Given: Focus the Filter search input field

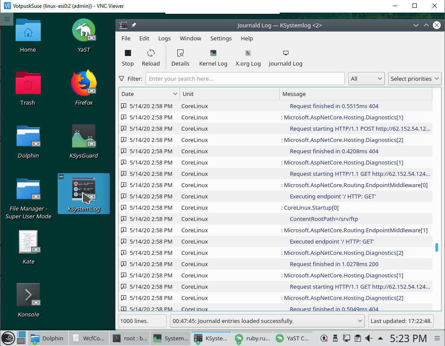Looking at the screenshot, I should tap(245, 79).
